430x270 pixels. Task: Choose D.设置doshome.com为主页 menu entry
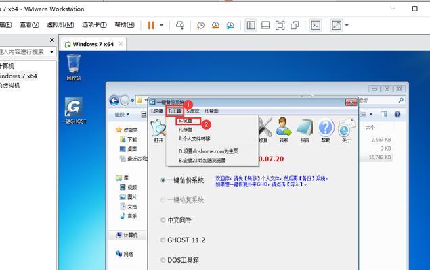[x=209, y=151]
